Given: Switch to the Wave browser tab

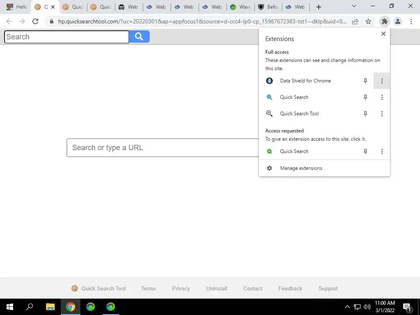Looking at the screenshot, I should point(240,7).
